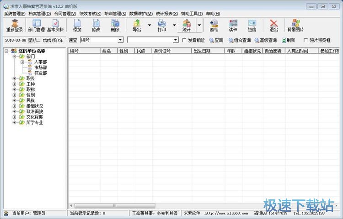Screen dimensions: 343x219
Task: Click the 政治面貌 column header
Action: click(274, 51)
